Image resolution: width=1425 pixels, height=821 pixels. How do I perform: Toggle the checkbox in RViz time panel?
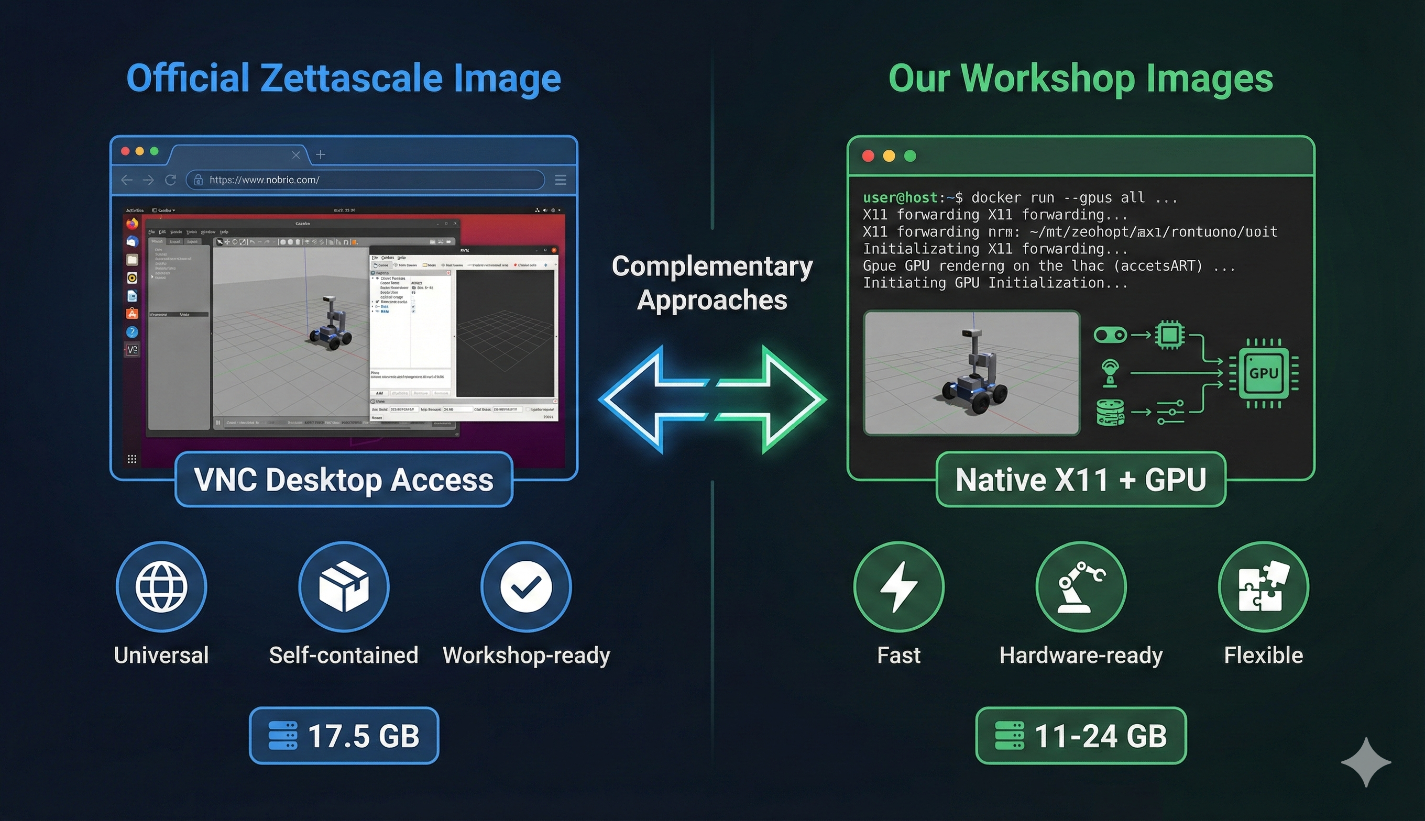(x=528, y=409)
